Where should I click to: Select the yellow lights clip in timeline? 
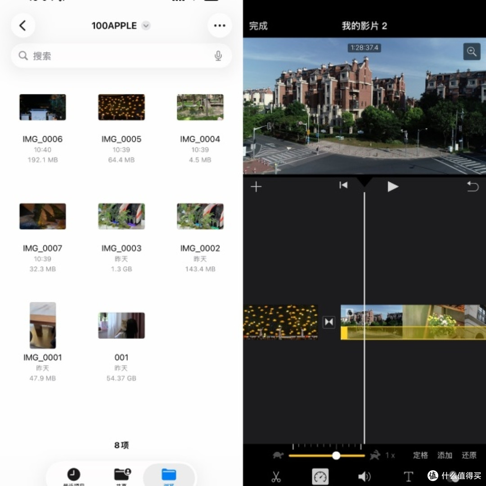click(x=280, y=322)
